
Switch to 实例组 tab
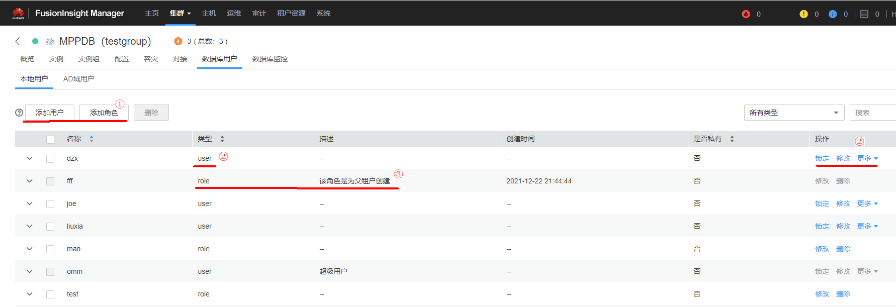pos(89,59)
